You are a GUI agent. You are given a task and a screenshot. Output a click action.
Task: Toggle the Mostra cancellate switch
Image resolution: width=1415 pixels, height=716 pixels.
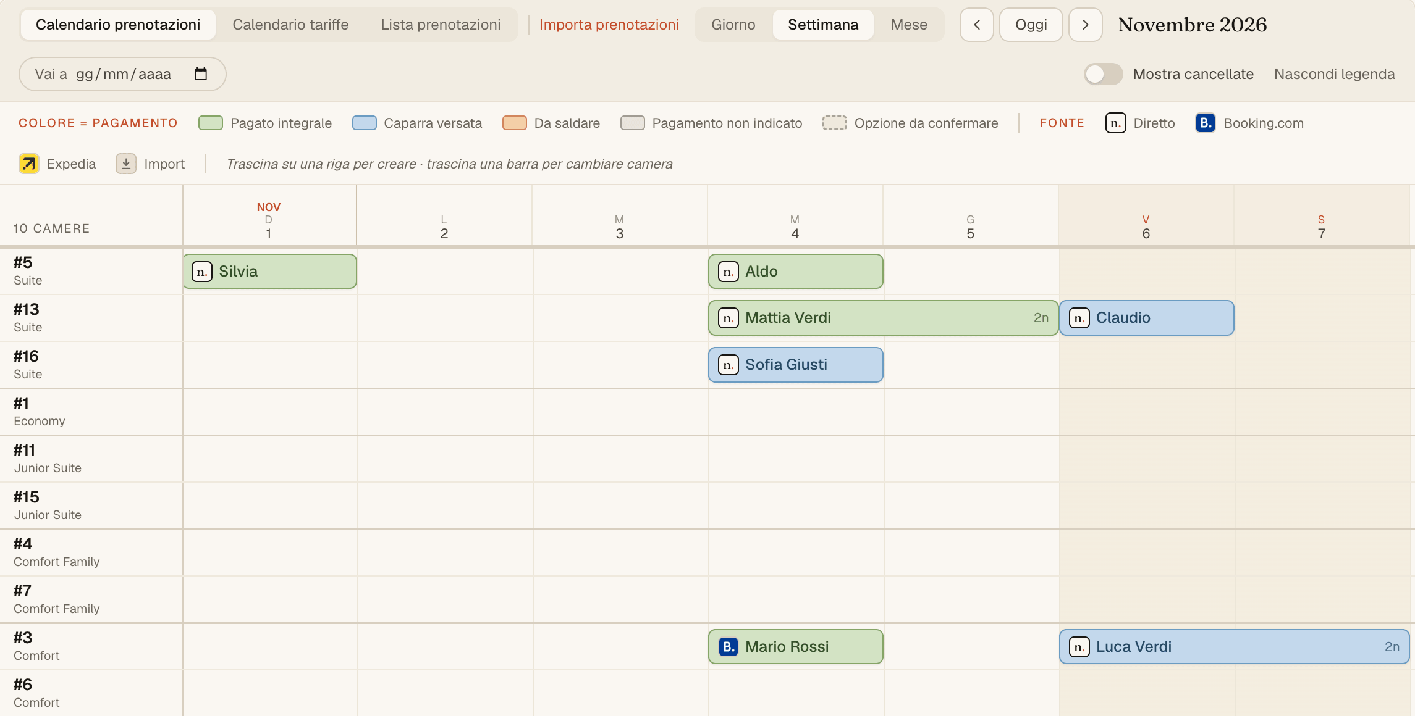tap(1104, 74)
